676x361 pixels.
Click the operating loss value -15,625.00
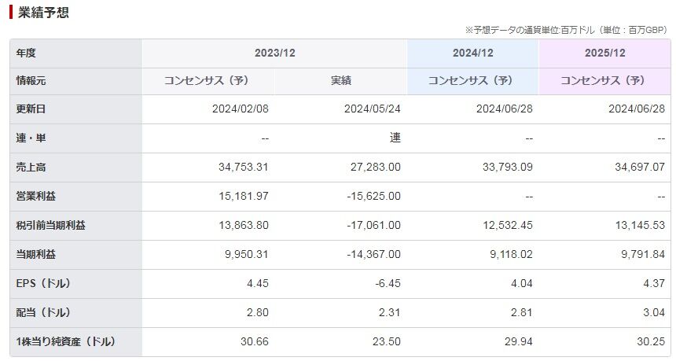pyautogui.click(x=374, y=197)
